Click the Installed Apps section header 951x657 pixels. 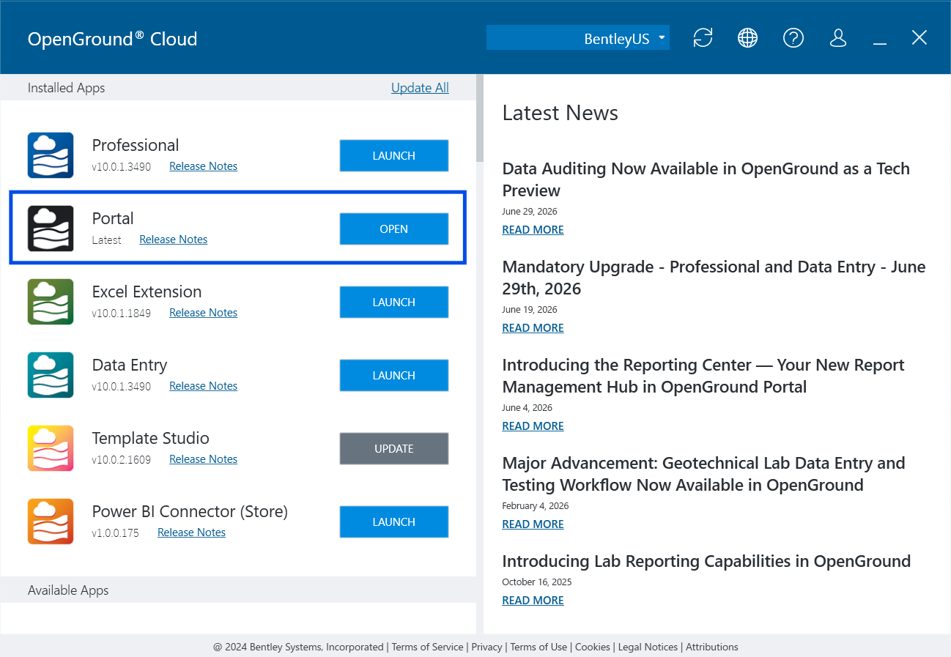[67, 88]
